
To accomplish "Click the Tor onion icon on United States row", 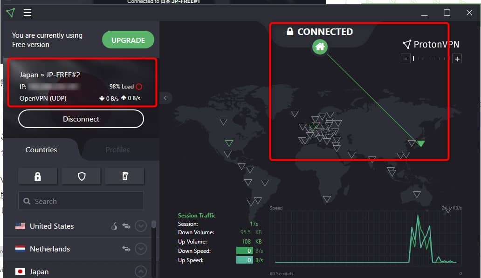I will coord(114,226).
